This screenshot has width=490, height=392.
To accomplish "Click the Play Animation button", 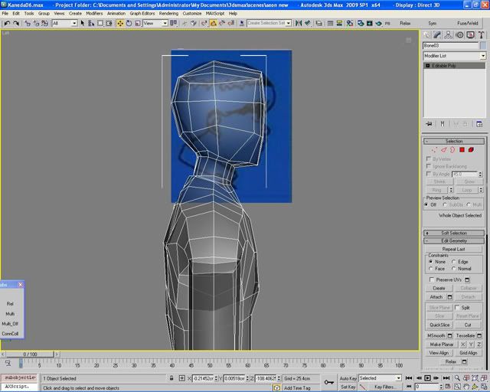I will click(x=429, y=378).
